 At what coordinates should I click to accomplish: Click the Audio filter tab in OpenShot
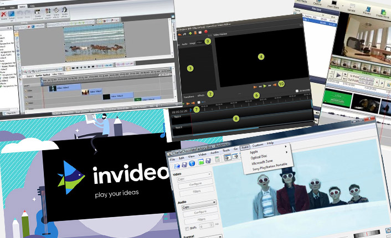click(184, 44)
